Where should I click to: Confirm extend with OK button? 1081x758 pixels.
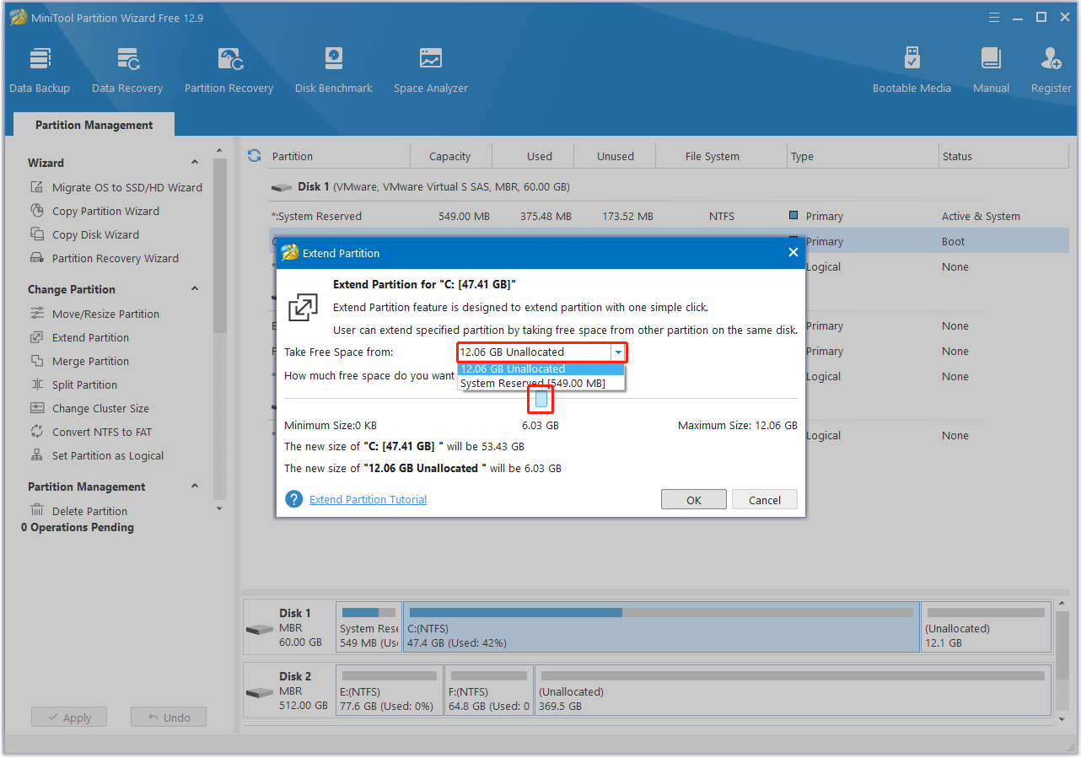click(694, 500)
